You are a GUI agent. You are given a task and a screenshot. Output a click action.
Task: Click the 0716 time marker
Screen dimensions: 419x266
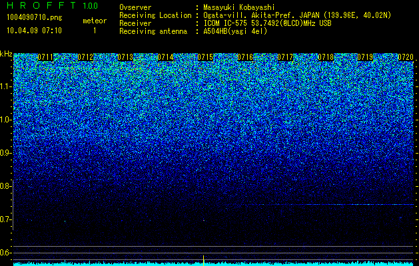(x=245, y=57)
